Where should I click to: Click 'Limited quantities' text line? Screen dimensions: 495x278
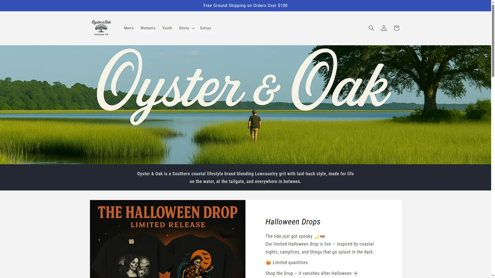click(x=287, y=263)
